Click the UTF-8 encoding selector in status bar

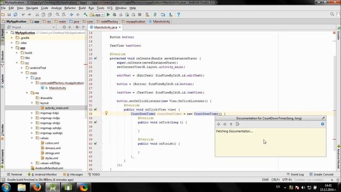coord(287,180)
